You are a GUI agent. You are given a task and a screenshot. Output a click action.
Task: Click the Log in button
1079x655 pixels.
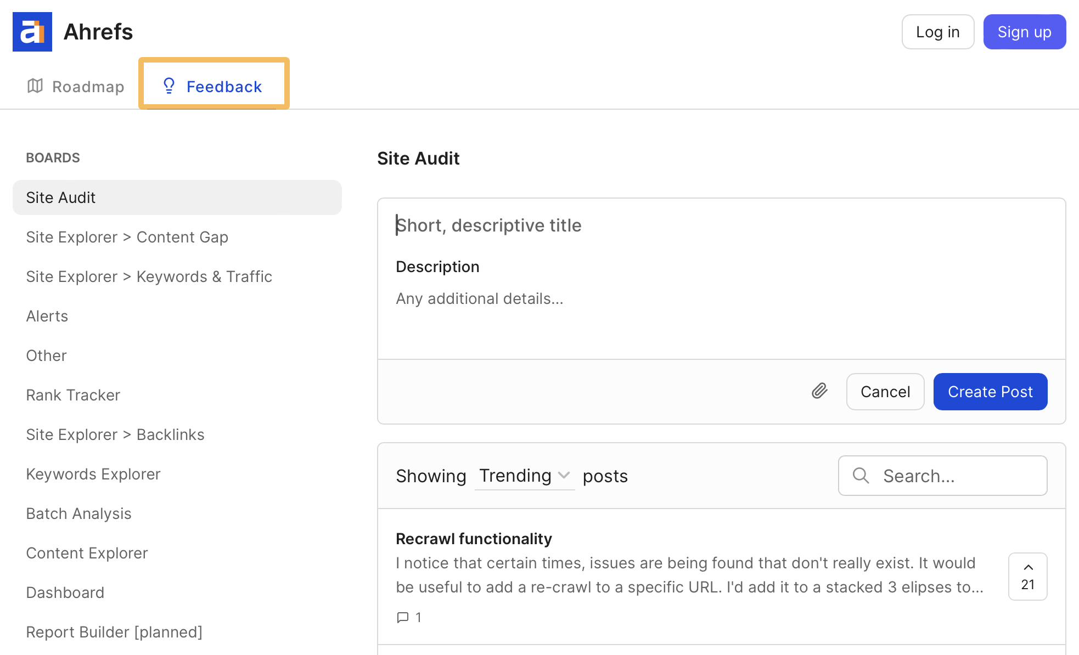pos(937,31)
